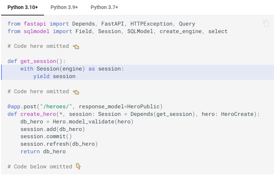Click the 'create_hero' function name

(38, 114)
